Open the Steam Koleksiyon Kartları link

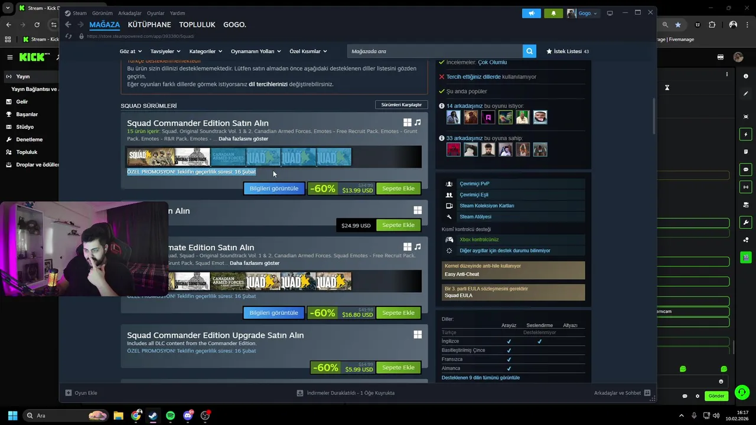[x=487, y=206]
